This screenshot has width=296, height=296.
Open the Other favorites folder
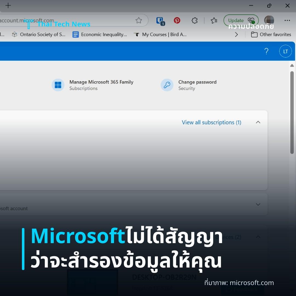point(271,35)
